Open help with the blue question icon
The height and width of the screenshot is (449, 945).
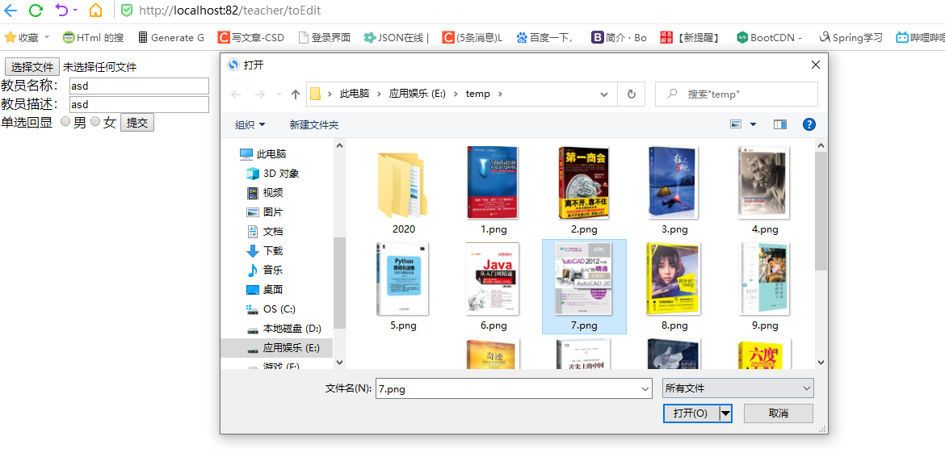(x=809, y=124)
